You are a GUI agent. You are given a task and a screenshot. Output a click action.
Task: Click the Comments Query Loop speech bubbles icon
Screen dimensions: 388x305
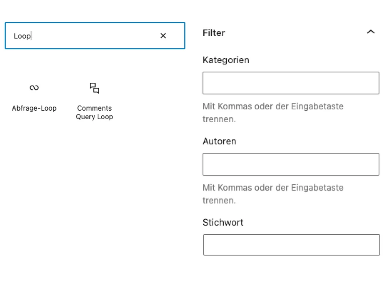[94, 88]
